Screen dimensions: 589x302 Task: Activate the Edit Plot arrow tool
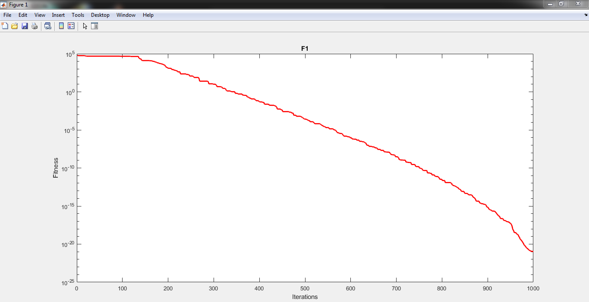[x=85, y=26]
